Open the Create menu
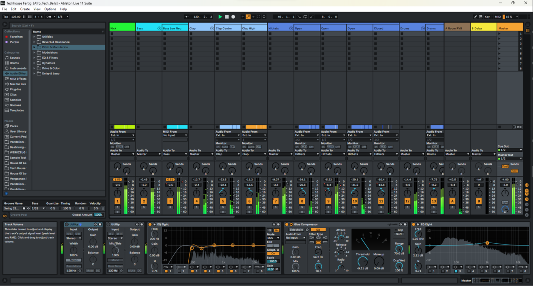The width and height of the screenshot is (533, 286). 25,9
